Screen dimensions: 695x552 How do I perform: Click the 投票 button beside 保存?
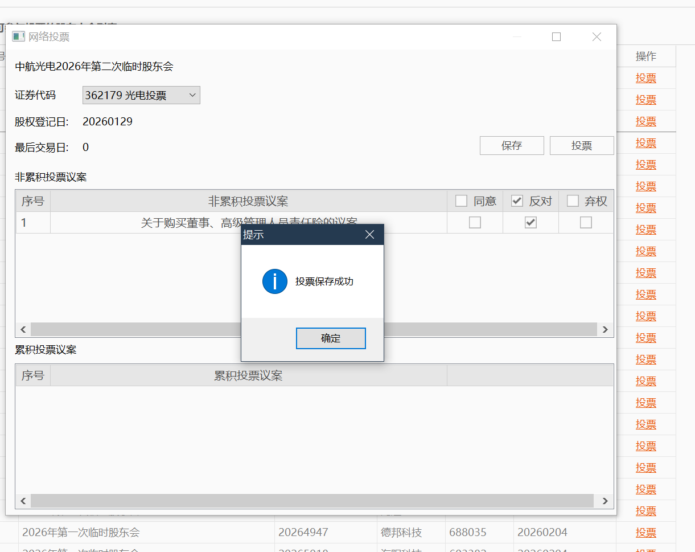tap(582, 145)
